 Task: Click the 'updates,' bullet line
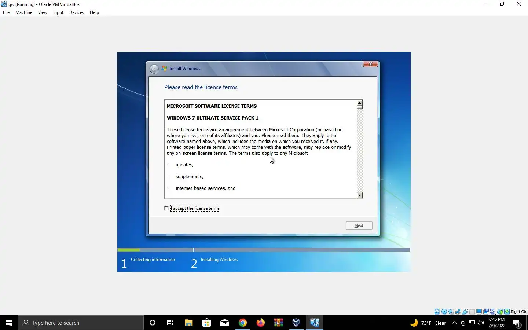click(x=184, y=165)
